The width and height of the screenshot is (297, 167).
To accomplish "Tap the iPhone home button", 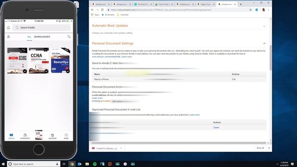I will [x=39, y=149].
